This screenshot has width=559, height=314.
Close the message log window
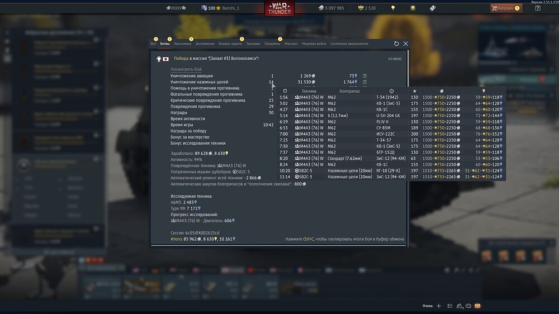[406, 44]
